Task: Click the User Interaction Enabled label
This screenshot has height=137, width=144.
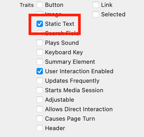Action: pos(79,71)
